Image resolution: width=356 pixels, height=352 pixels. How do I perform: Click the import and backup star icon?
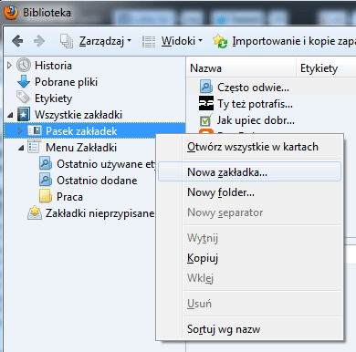220,41
